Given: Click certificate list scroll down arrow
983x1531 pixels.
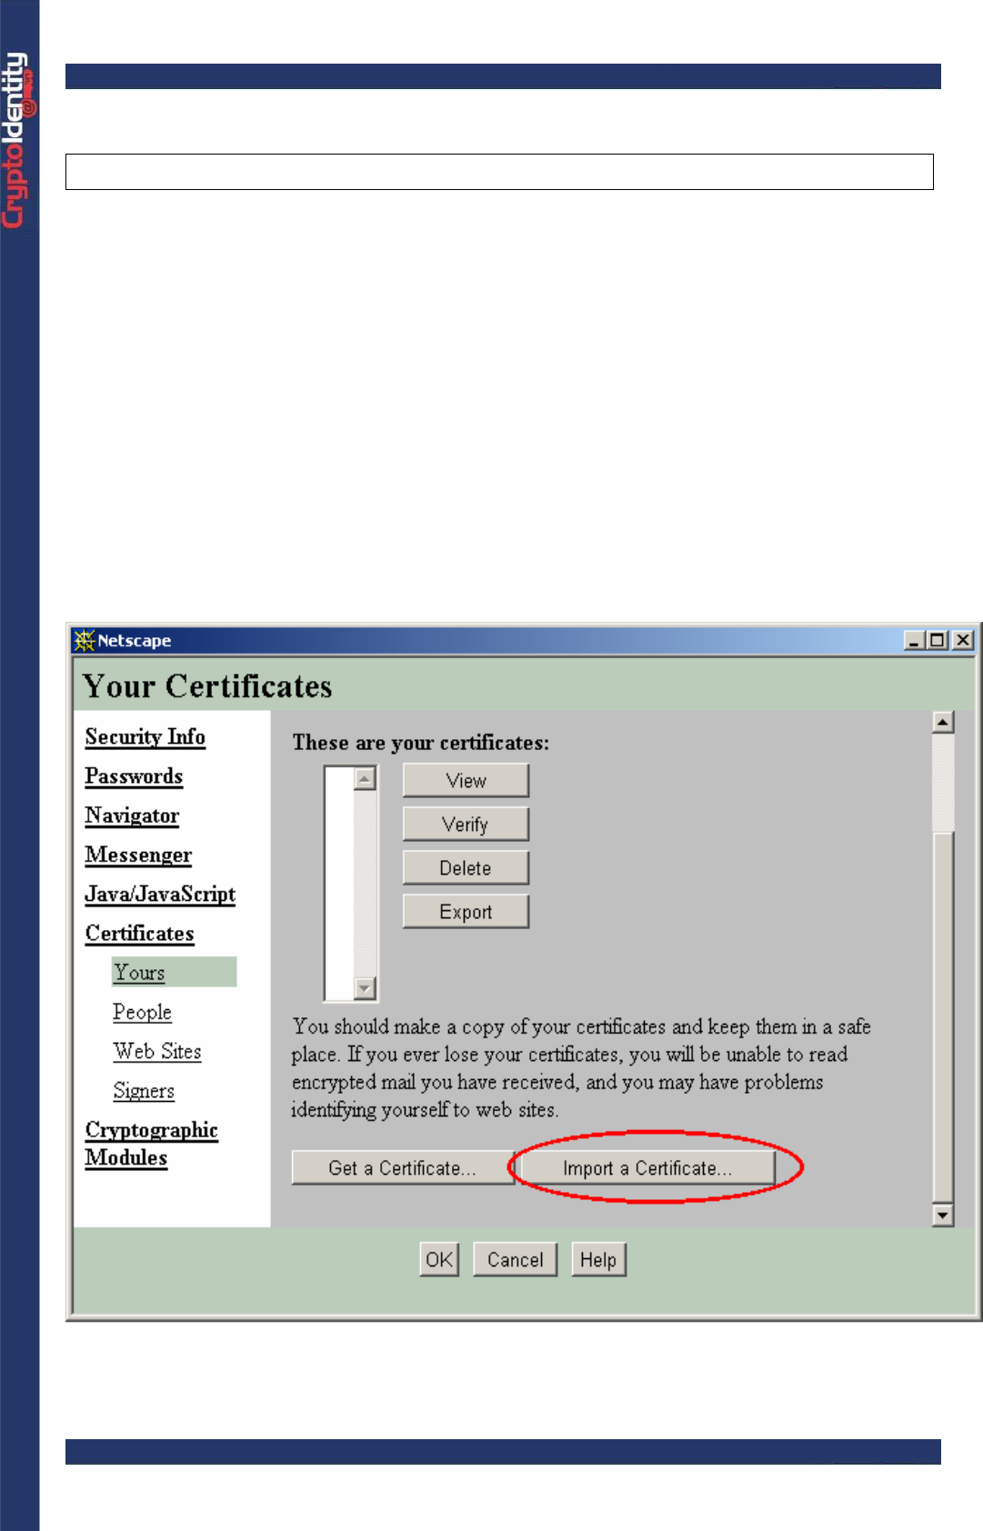Looking at the screenshot, I should 366,988.
